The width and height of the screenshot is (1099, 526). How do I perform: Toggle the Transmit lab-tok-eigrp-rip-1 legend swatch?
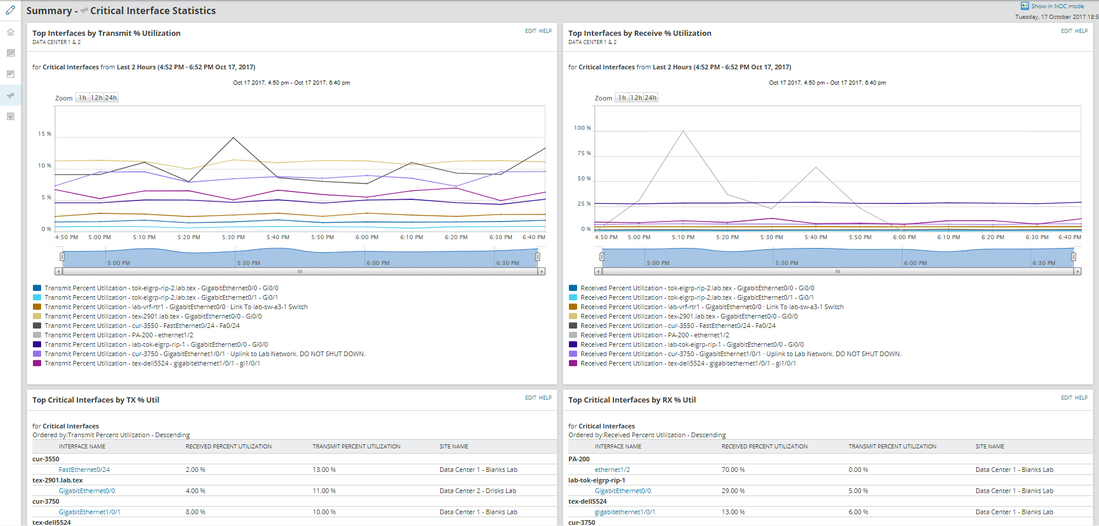tap(37, 344)
